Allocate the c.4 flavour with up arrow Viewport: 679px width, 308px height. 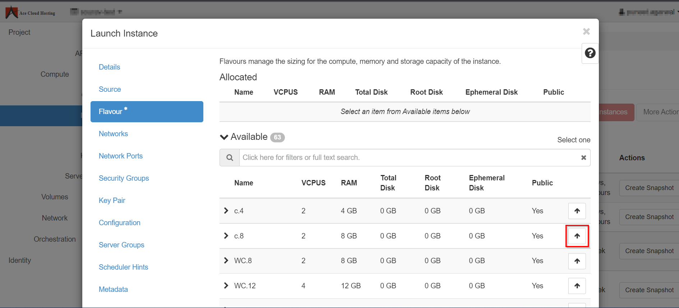point(577,211)
